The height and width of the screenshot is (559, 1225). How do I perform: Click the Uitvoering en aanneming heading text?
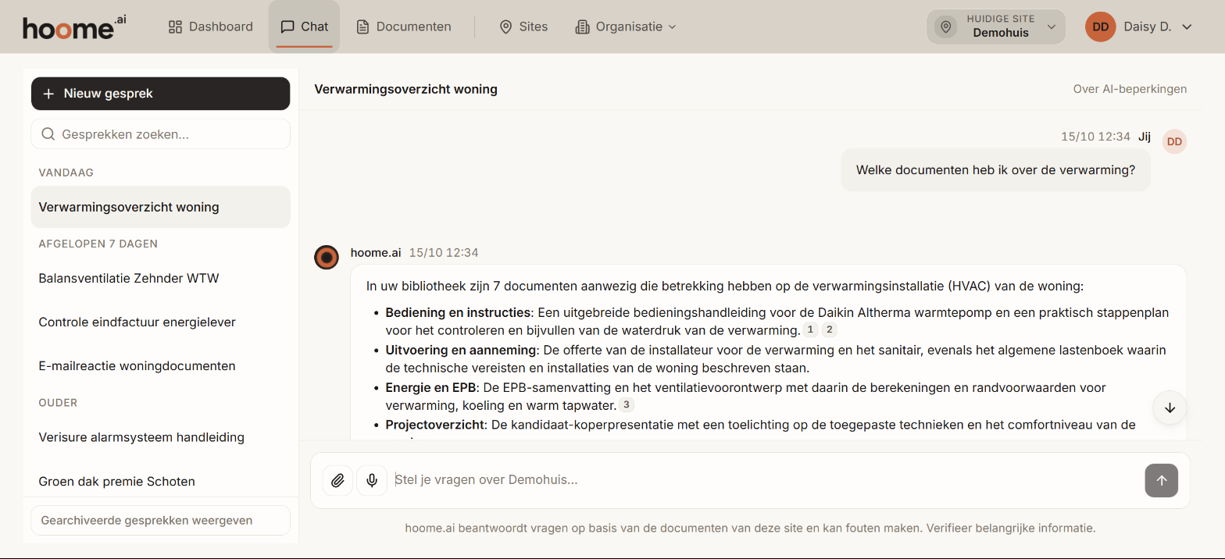pyautogui.click(x=461, y=350)
